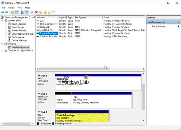Open the More Actions submenu
The height and width of the screenshot is (130, 181).
point(159,27)
